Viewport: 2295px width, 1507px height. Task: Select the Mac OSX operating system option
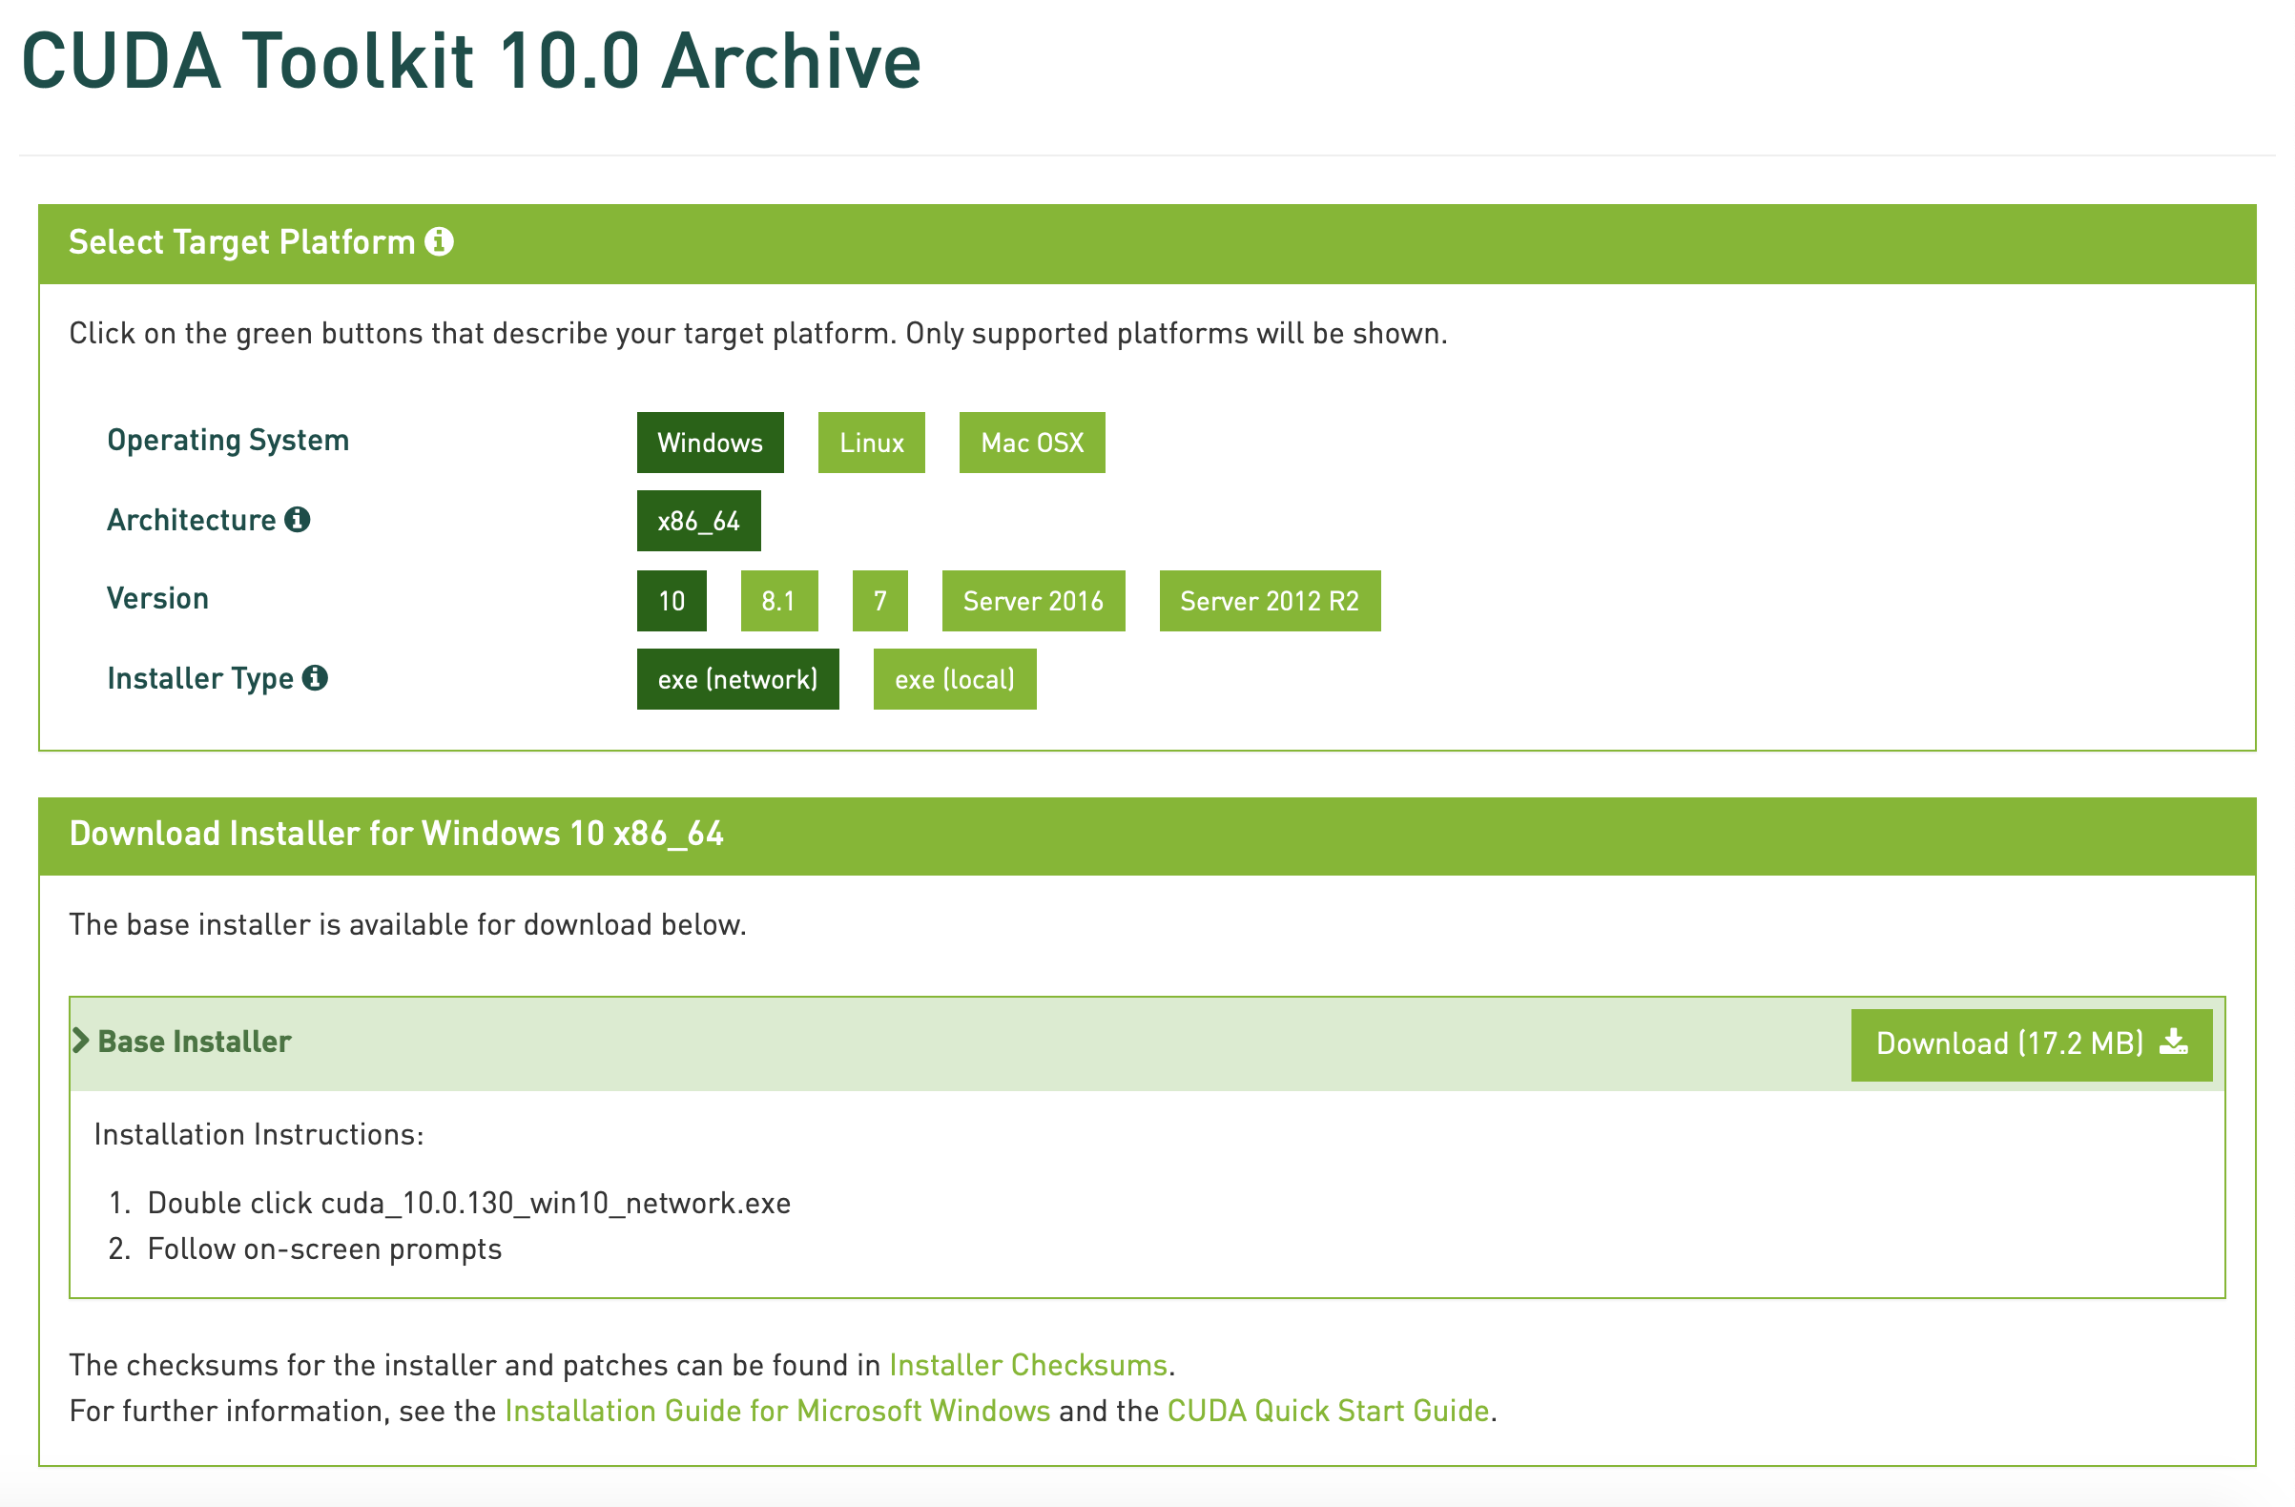pos(1030,443)
